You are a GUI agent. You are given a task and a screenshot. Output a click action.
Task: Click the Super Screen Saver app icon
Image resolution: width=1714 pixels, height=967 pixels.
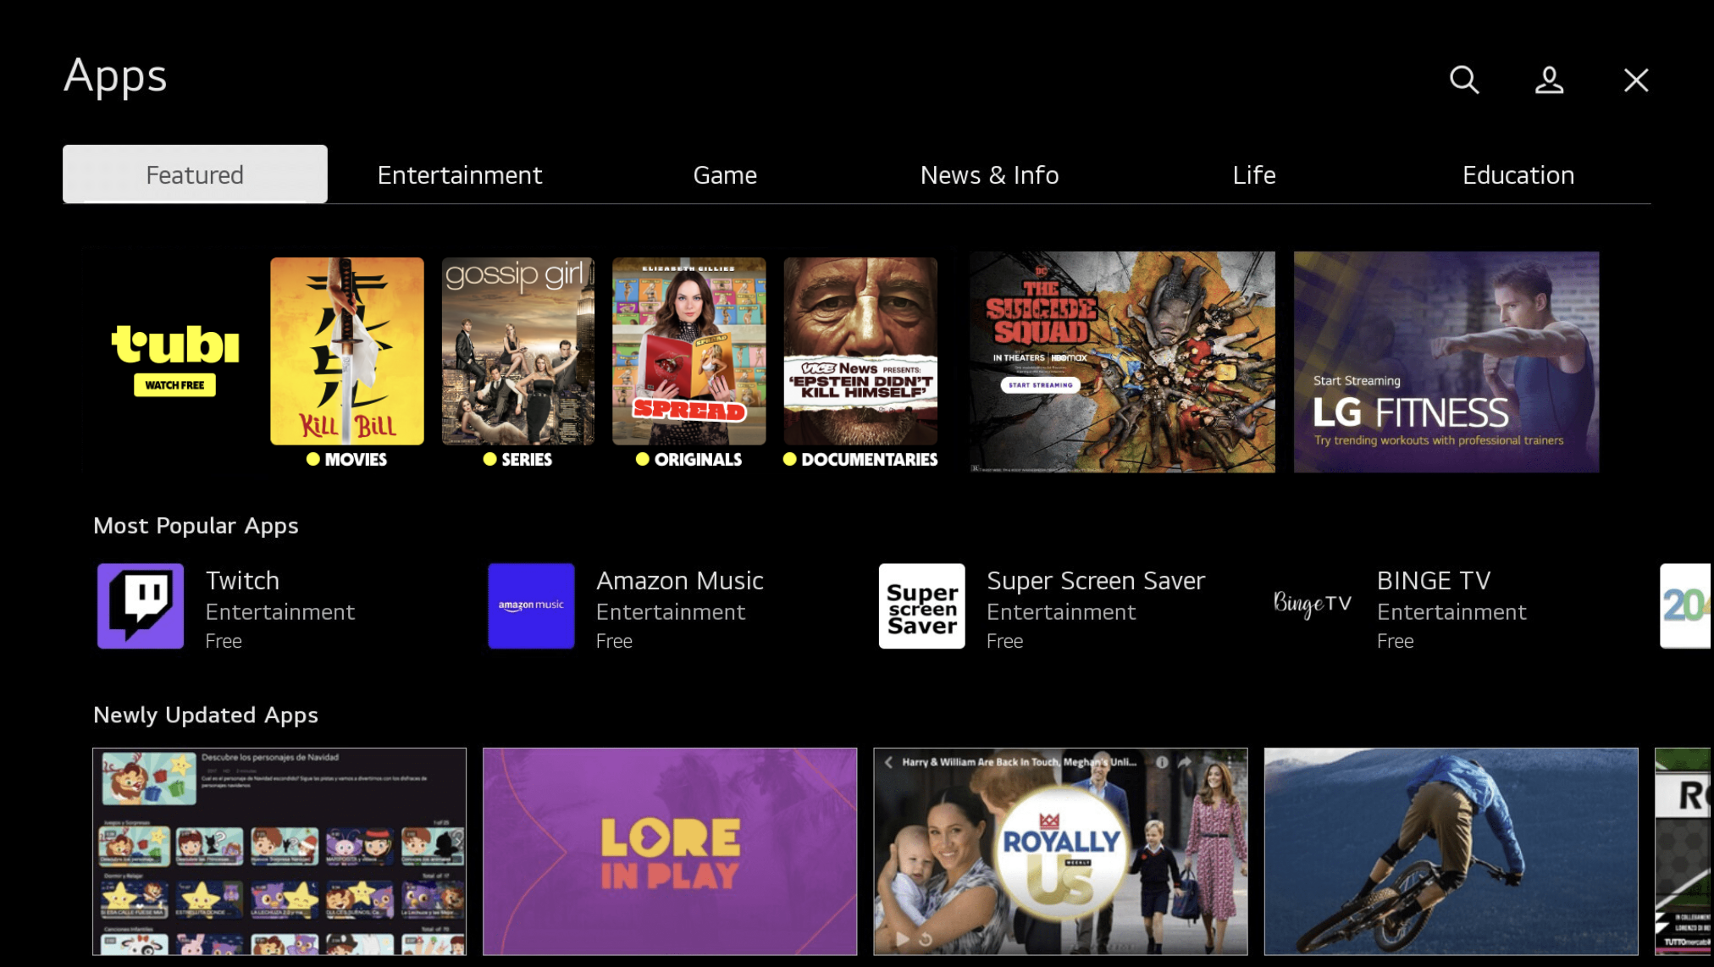coord(922,606)
